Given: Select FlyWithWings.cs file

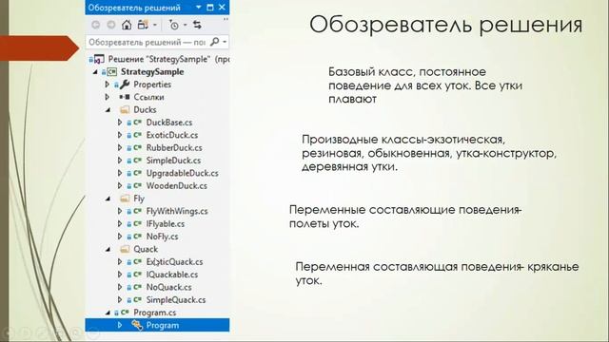Looking at the screenshot, I should click(x=177, y=211).
